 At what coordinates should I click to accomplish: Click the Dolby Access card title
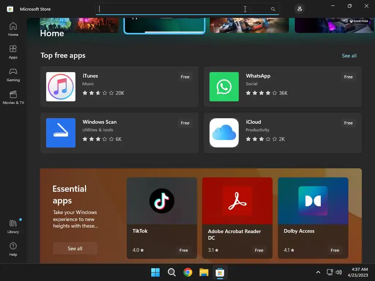(x=299, y=231)
